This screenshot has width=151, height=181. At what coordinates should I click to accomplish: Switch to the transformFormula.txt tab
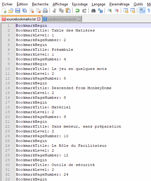[62, 19]
